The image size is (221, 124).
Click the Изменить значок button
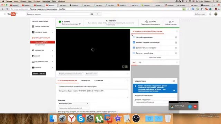pyautogui.click(x=91, y=74)
